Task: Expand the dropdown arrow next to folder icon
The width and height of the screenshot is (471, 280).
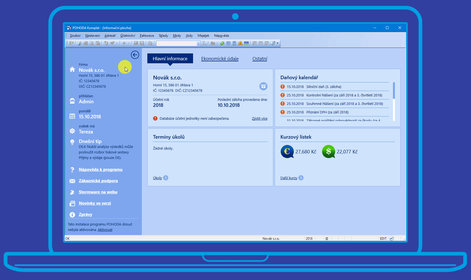Action: pos(217,43)
